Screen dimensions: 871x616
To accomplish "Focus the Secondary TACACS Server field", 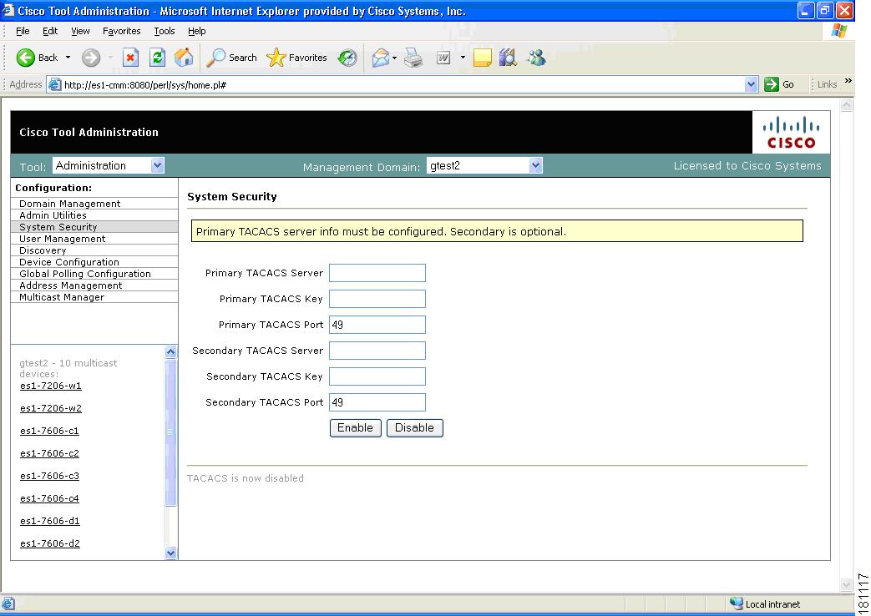I will coord(377,351).
